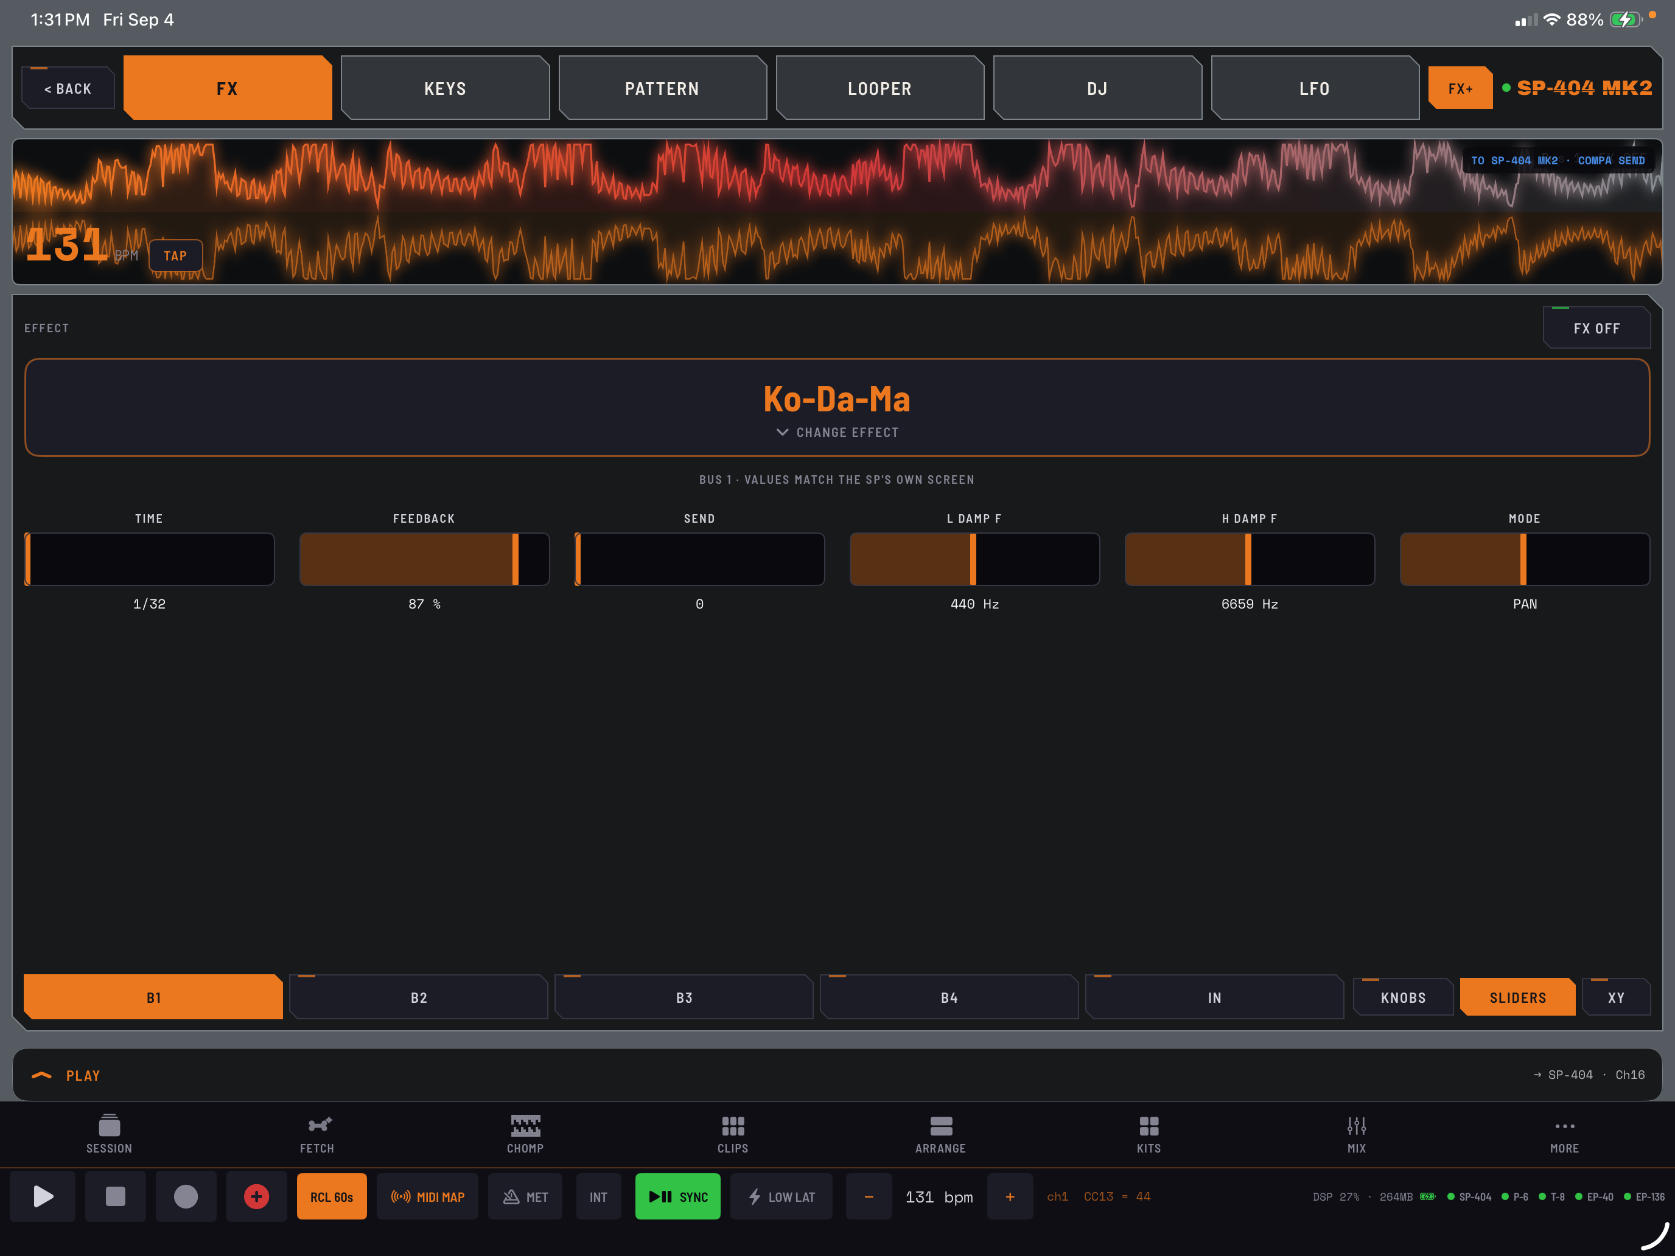
Task: Switch to the KEYS tab
Action: tap(446, 88)
